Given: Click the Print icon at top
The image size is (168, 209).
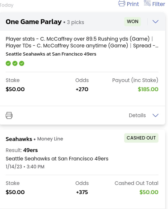Looking at the screenshot, I should 122,3.
